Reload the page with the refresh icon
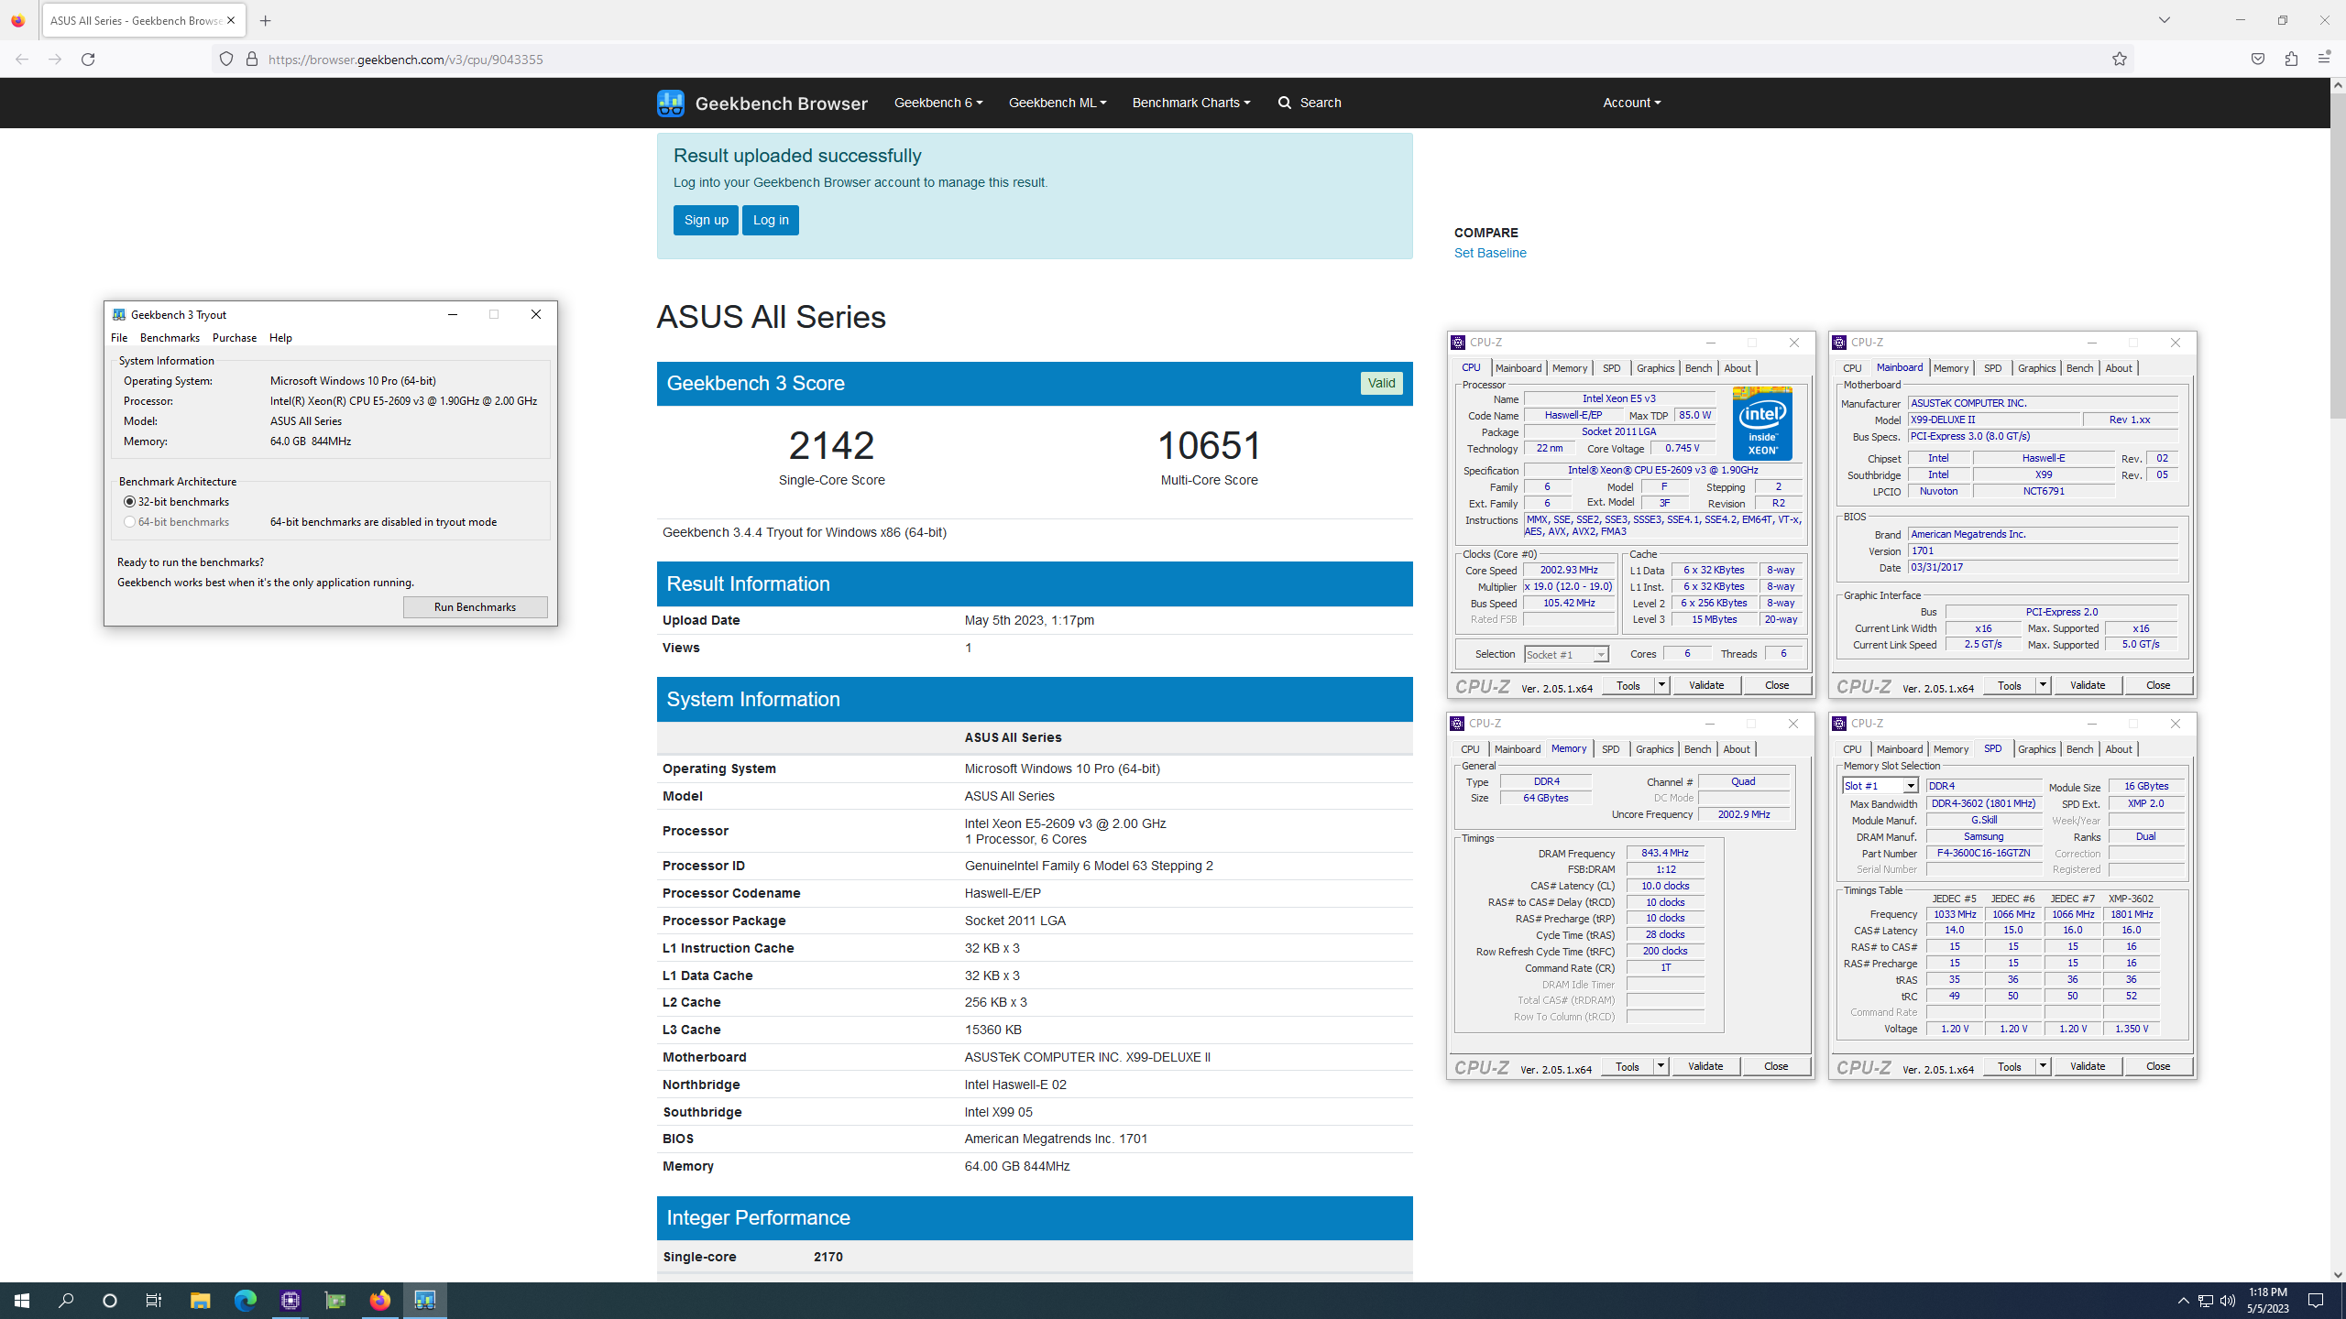 coord(88,60)
